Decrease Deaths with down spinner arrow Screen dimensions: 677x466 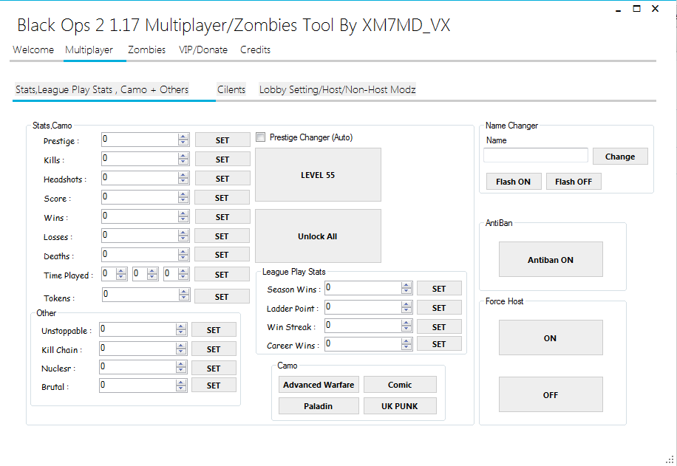pos(183,258)
